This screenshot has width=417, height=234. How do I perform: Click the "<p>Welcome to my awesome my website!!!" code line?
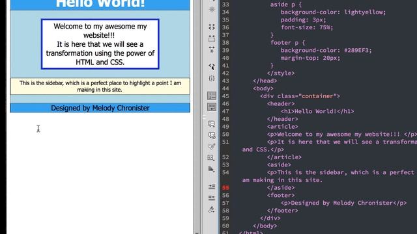pyautogui.click(x=342, y=135)
